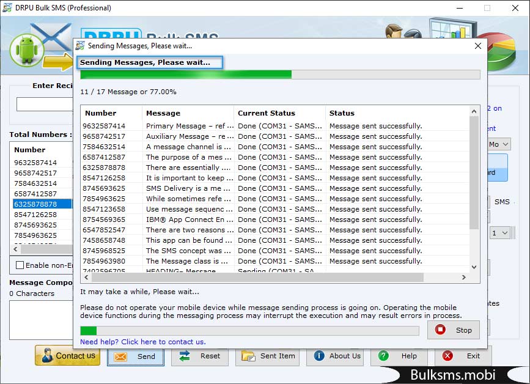Select dialog row 9632587414

[275, 126]
